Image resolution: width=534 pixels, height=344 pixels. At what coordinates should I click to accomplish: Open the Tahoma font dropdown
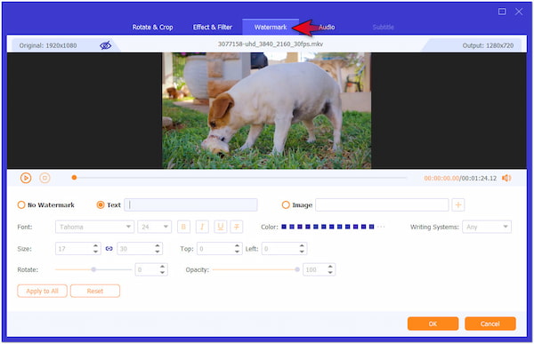click(94, 227)
